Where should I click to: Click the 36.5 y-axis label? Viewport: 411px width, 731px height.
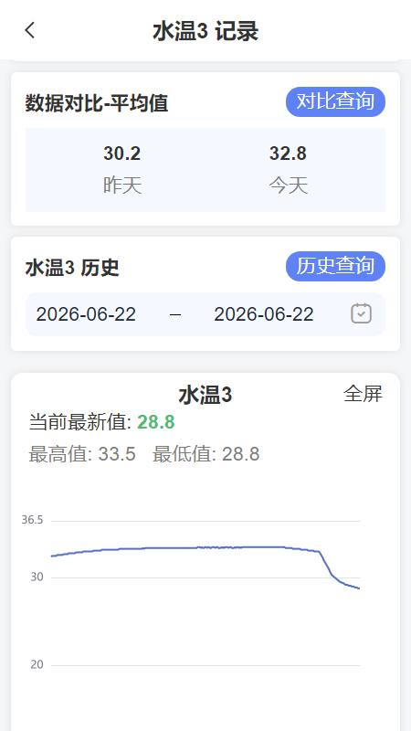[32, 520]
